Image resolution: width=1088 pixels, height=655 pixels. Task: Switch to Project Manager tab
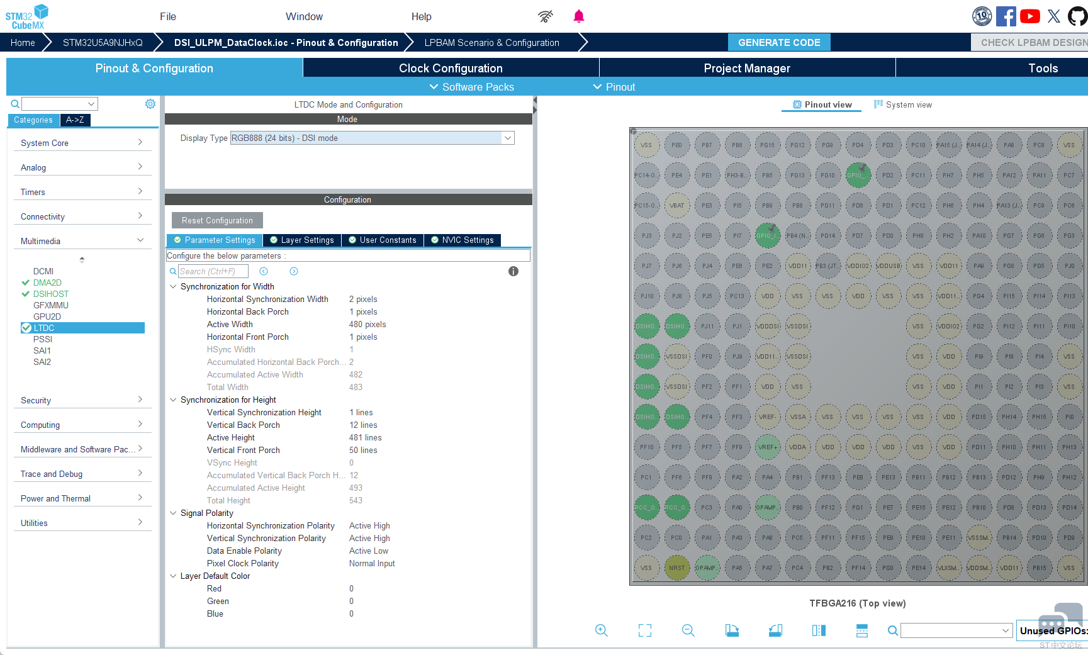click(747, 68)
